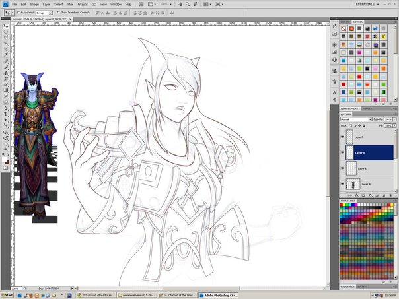399x299 pixels.
Task: Select the Crop tool
Action: tap(5, 49)
